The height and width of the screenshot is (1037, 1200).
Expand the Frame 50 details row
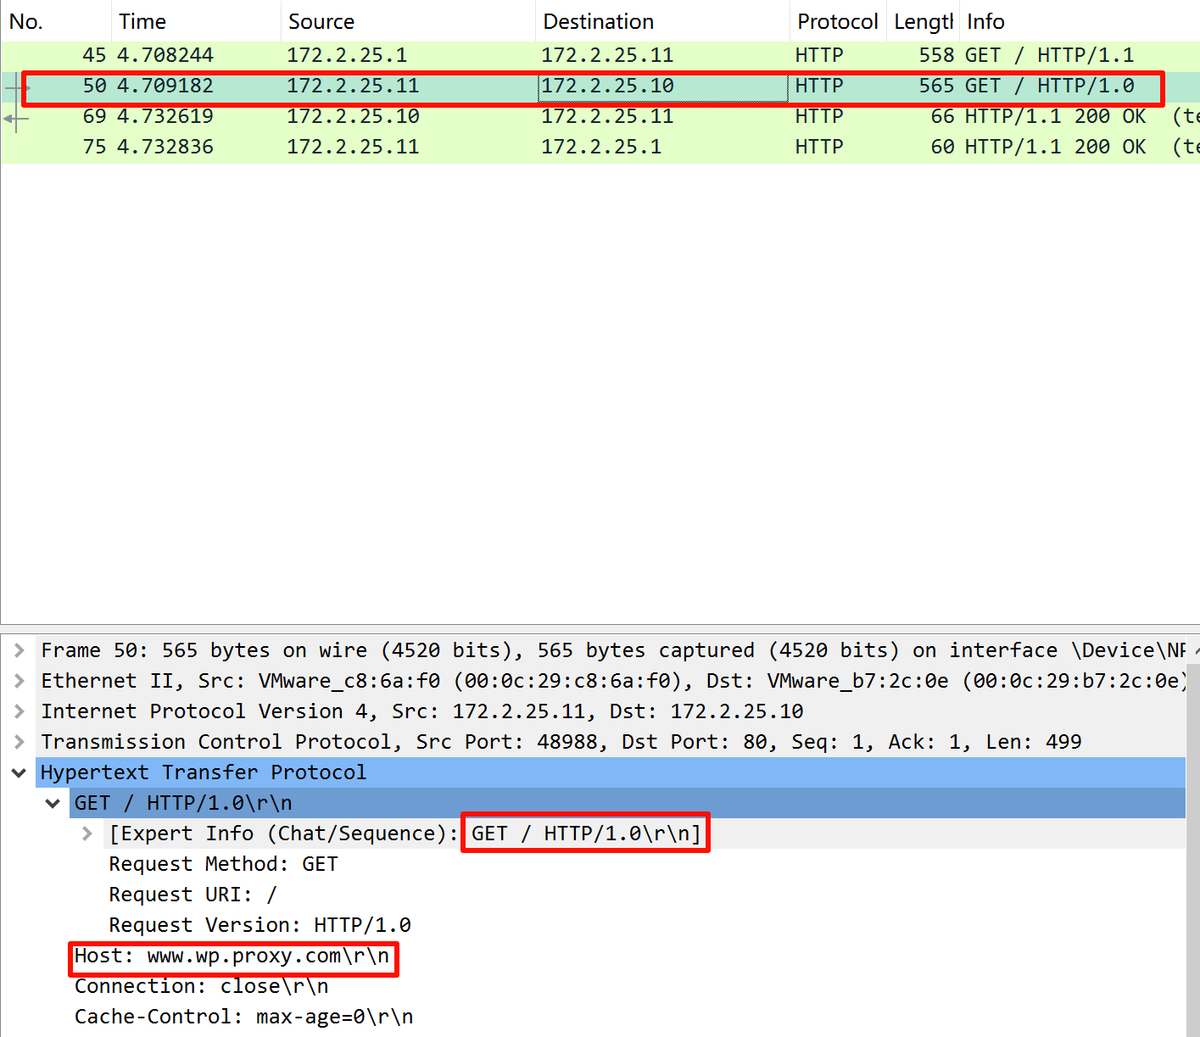point(19,650)
